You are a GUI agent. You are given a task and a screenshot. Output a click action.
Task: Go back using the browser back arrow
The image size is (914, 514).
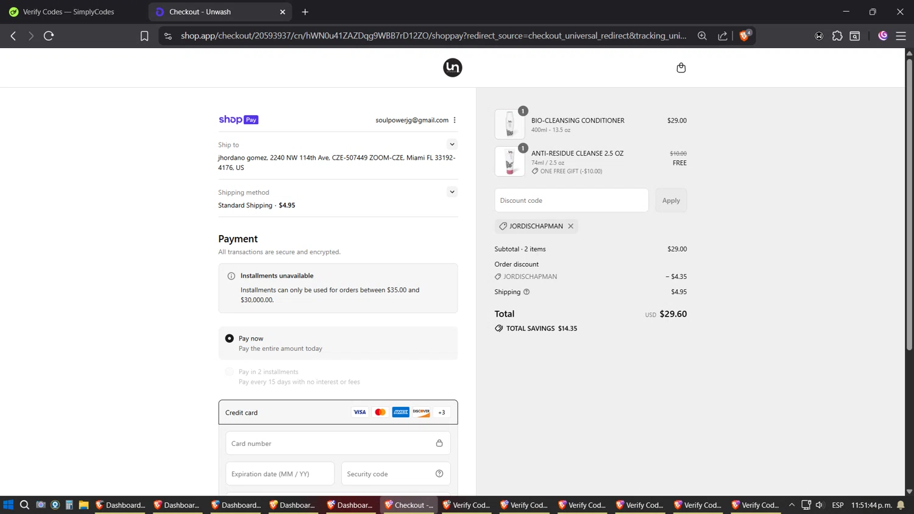[13, 36]
